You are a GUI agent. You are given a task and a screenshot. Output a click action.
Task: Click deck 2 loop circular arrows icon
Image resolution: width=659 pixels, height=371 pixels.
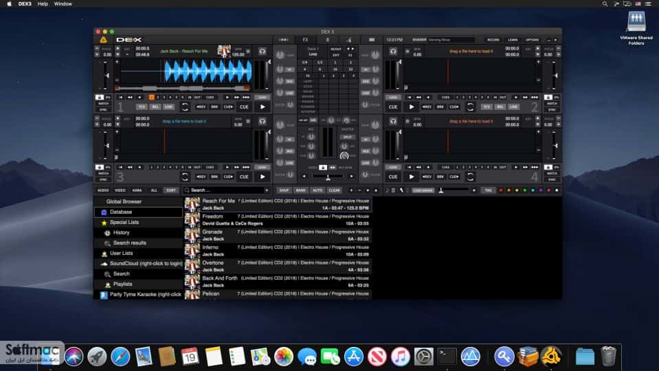[x=470, y=106]
